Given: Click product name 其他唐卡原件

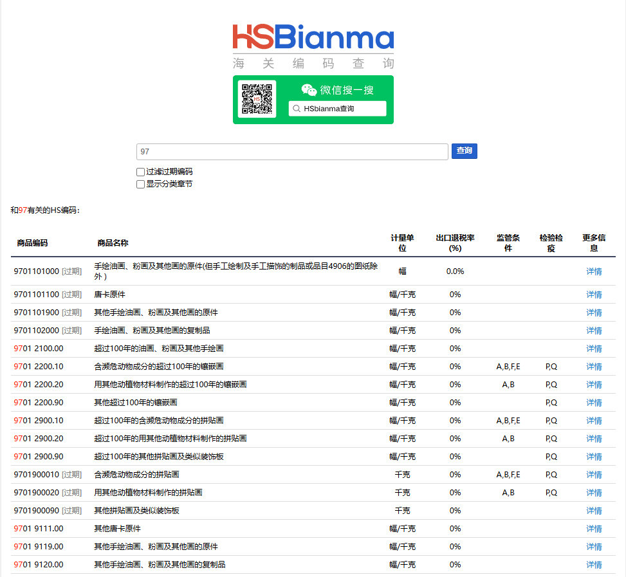Looking at the screenshot, I should click(117, 529).
